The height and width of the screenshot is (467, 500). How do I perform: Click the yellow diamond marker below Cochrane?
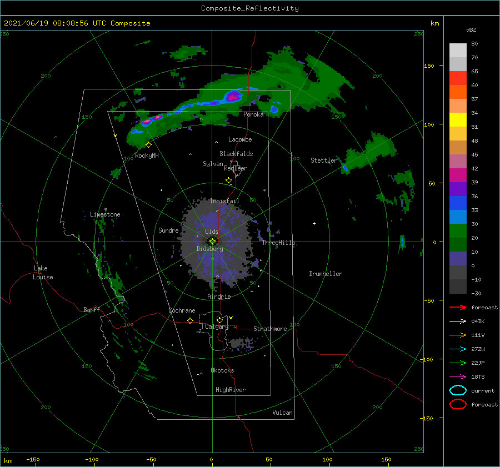(x=190, y=320)
